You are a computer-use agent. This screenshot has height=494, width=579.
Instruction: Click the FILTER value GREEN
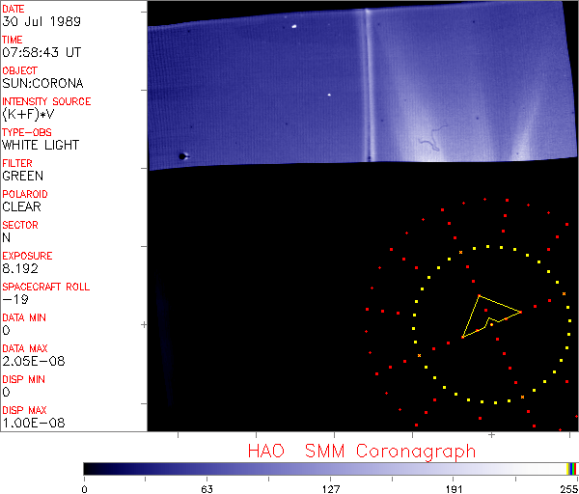click(x=23, y=176)
